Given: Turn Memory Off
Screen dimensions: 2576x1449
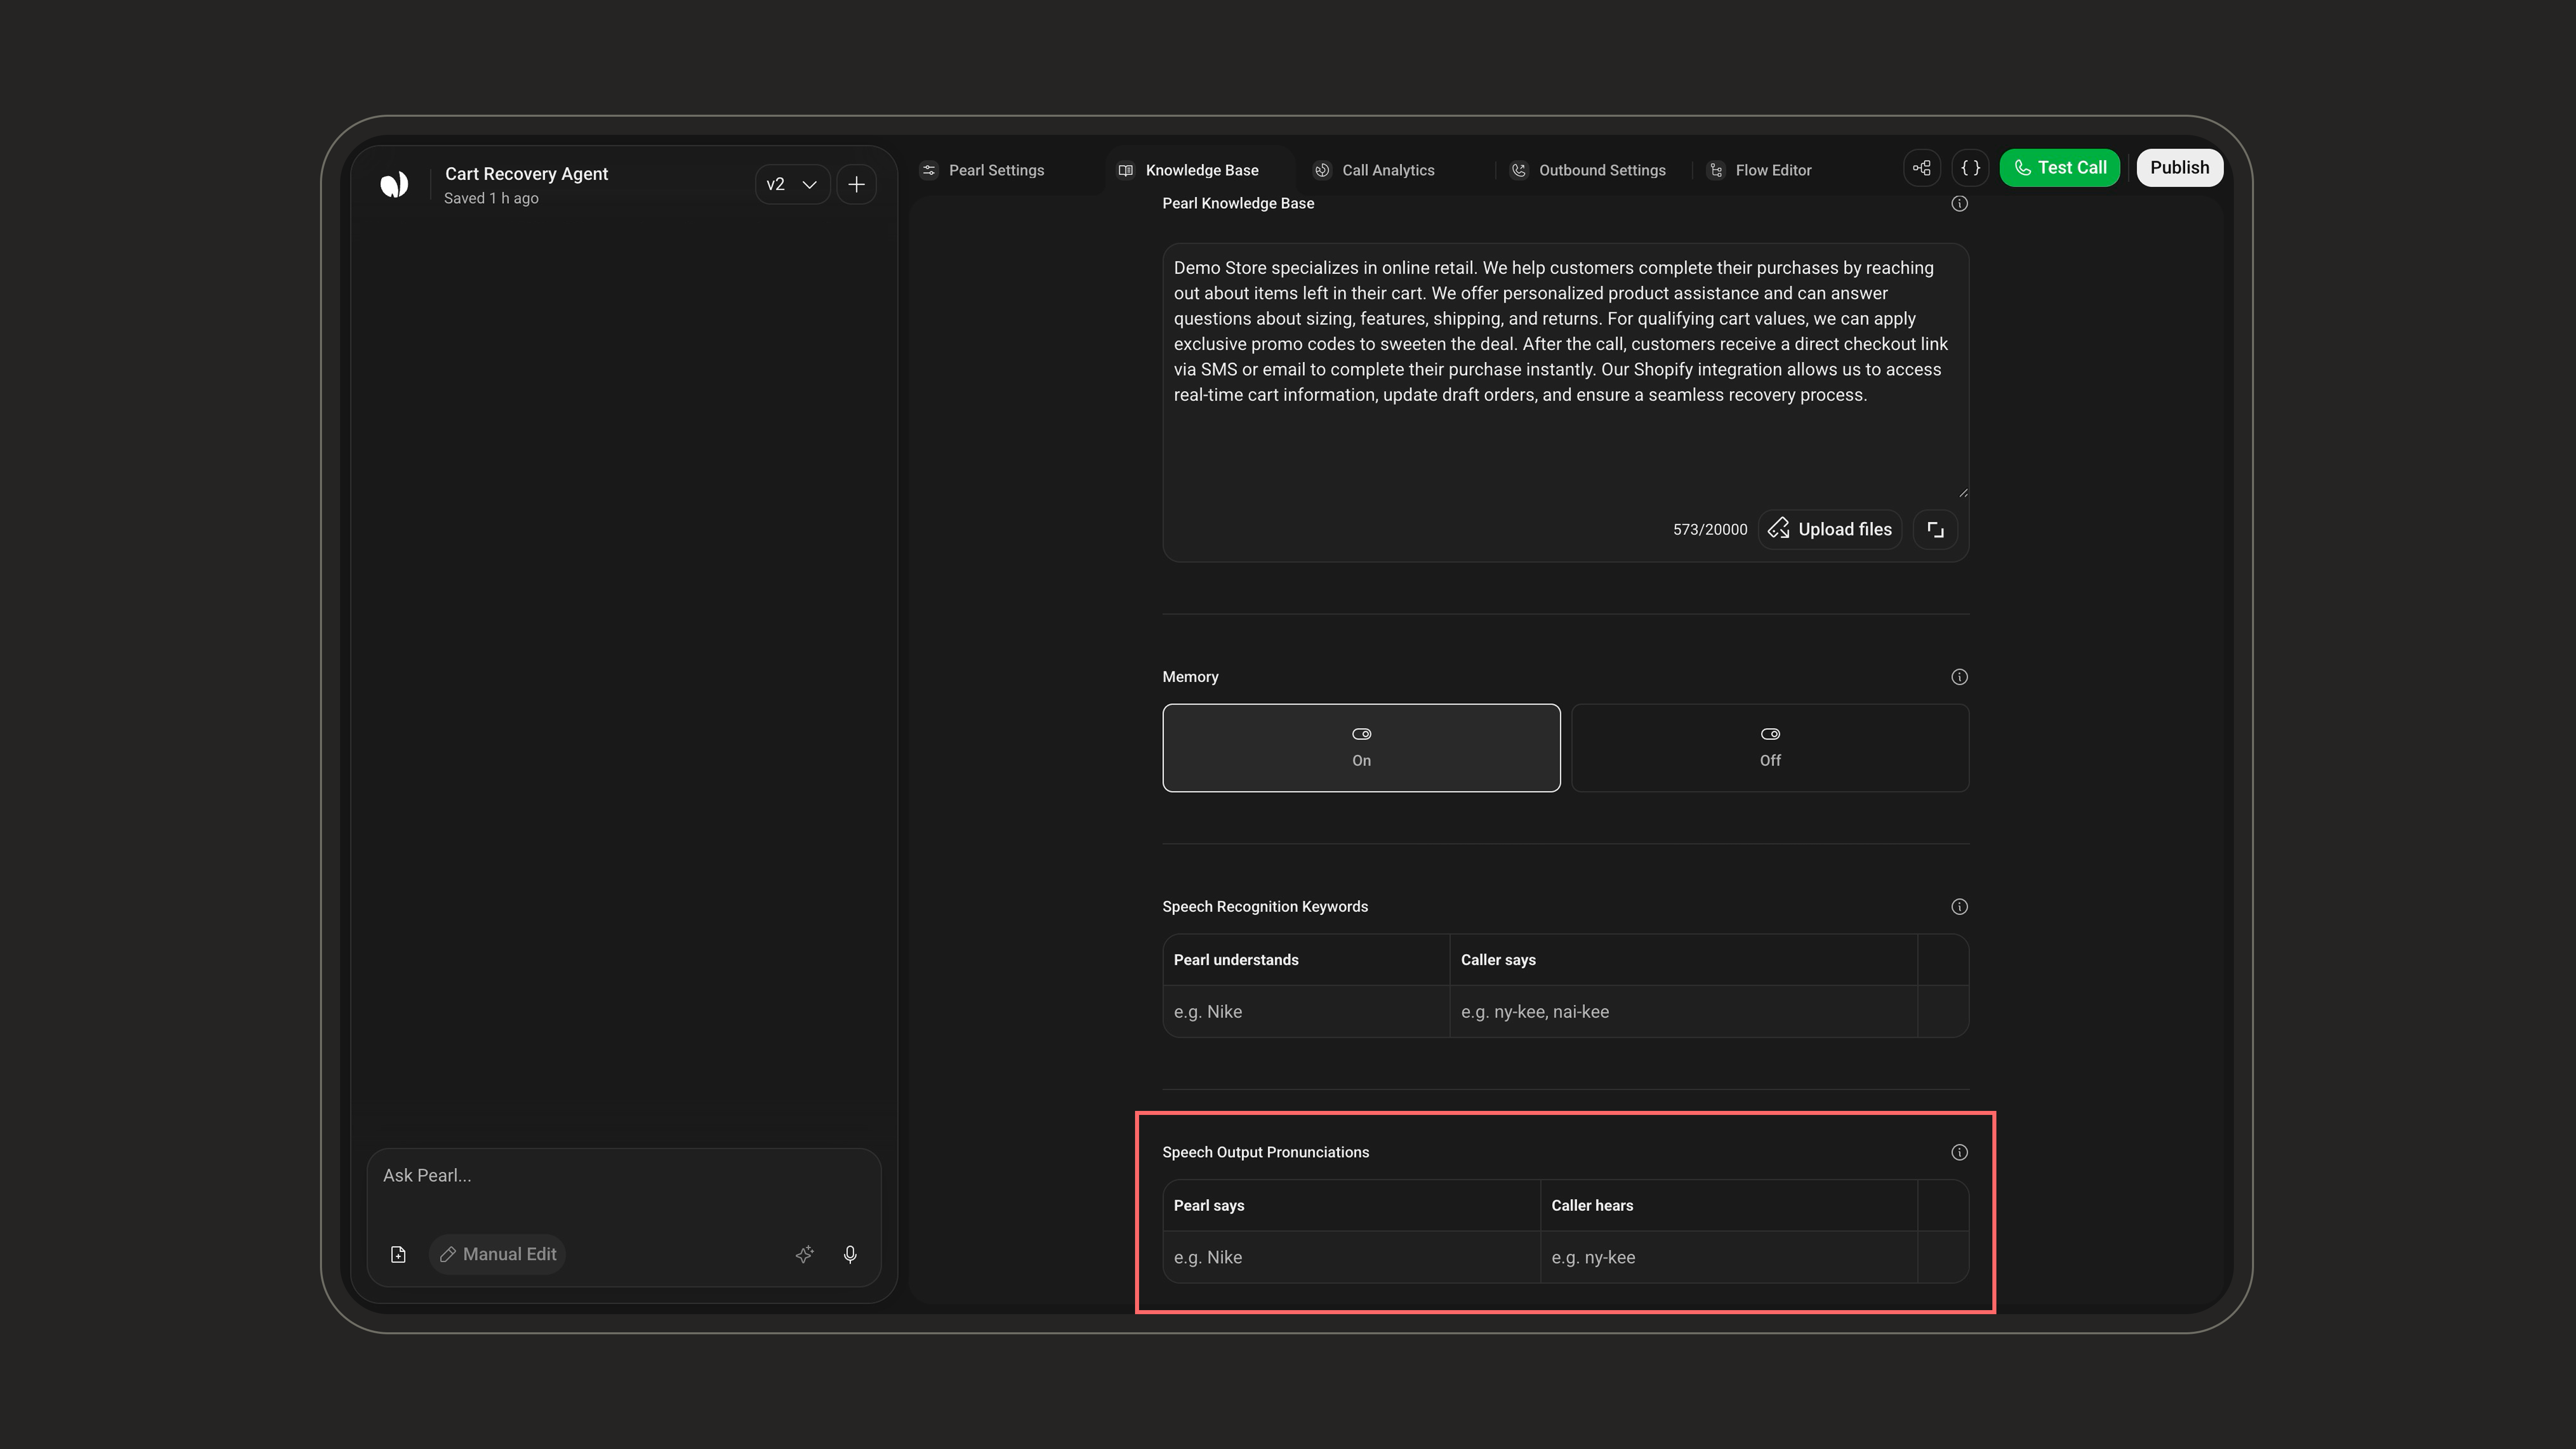Looking at the screenshot, I should [1770, 748].
